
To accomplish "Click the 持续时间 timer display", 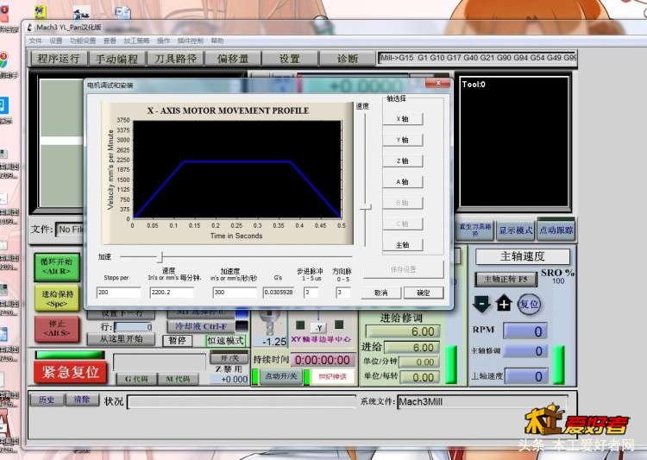I will coord(323,360).
